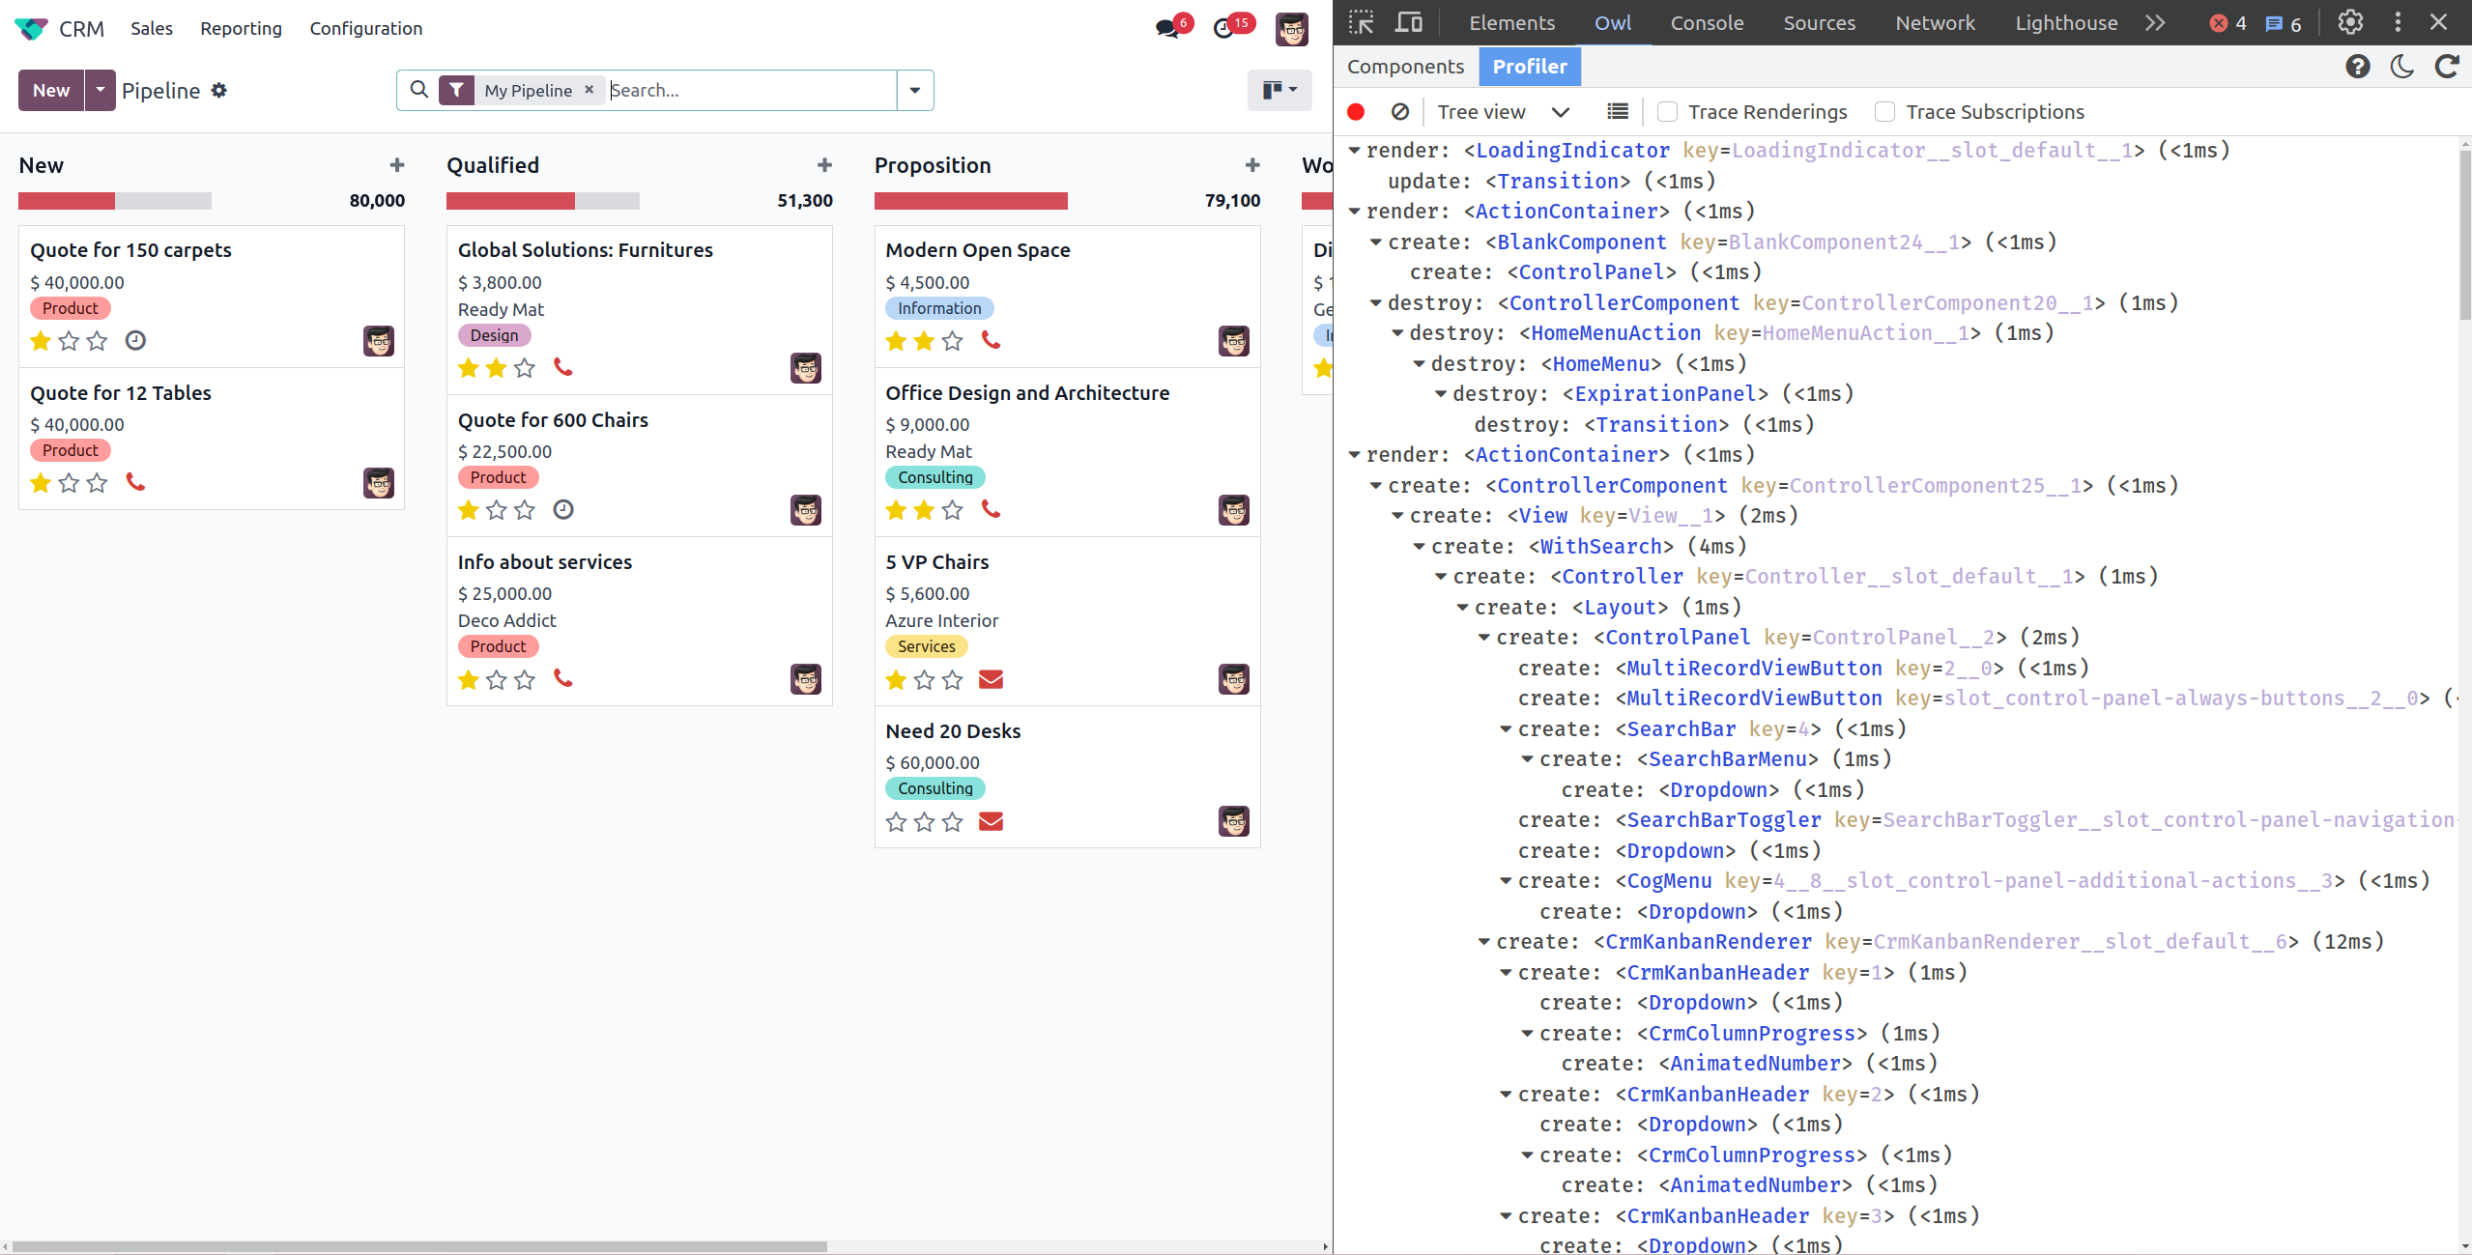The width and height of the screenshot is (2472, 1255).
Task: Enable the Trace Subscriptions checkbox
Action: coord(1884,112)
